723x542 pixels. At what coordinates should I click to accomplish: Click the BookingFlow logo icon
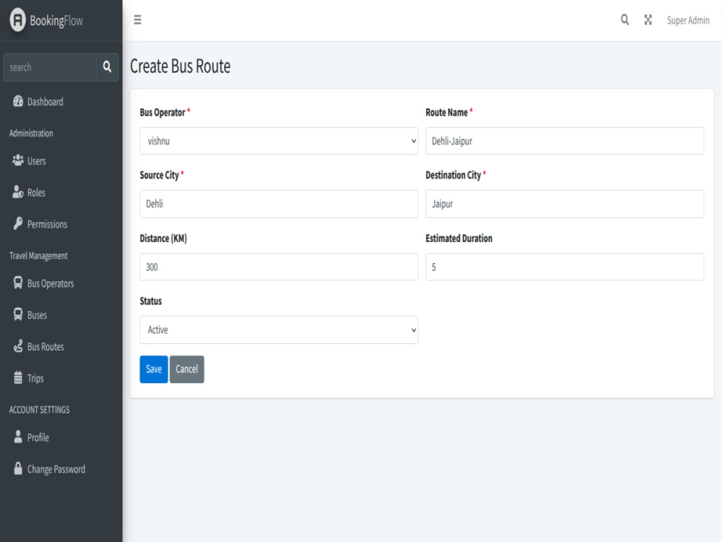[x=17, y=20]
